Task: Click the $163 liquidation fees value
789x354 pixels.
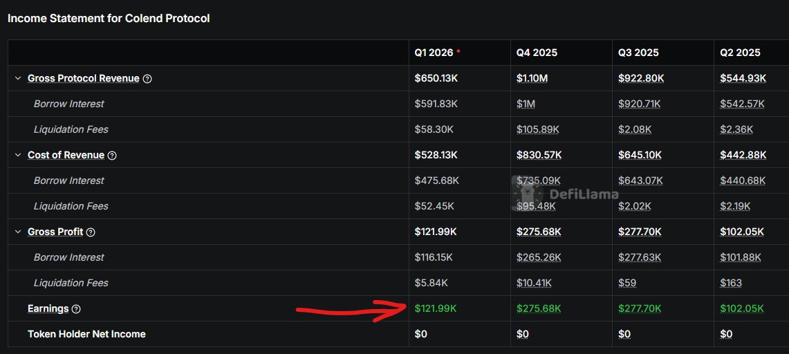Action: [731, 283]
